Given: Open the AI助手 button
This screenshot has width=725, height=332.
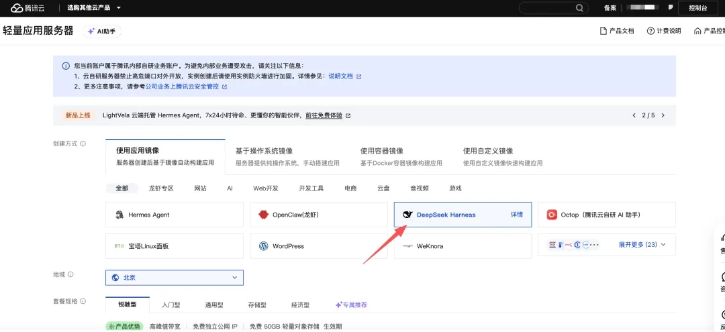Looking at the screenshot, I should pos(102,32).
